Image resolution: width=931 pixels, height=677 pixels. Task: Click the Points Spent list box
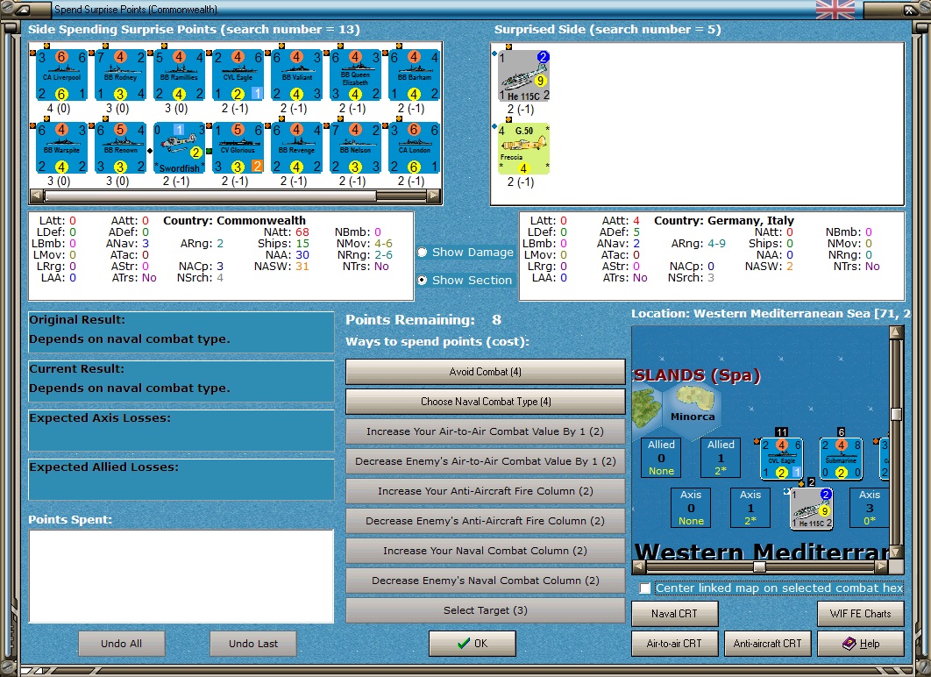click(x=181, y=576)
